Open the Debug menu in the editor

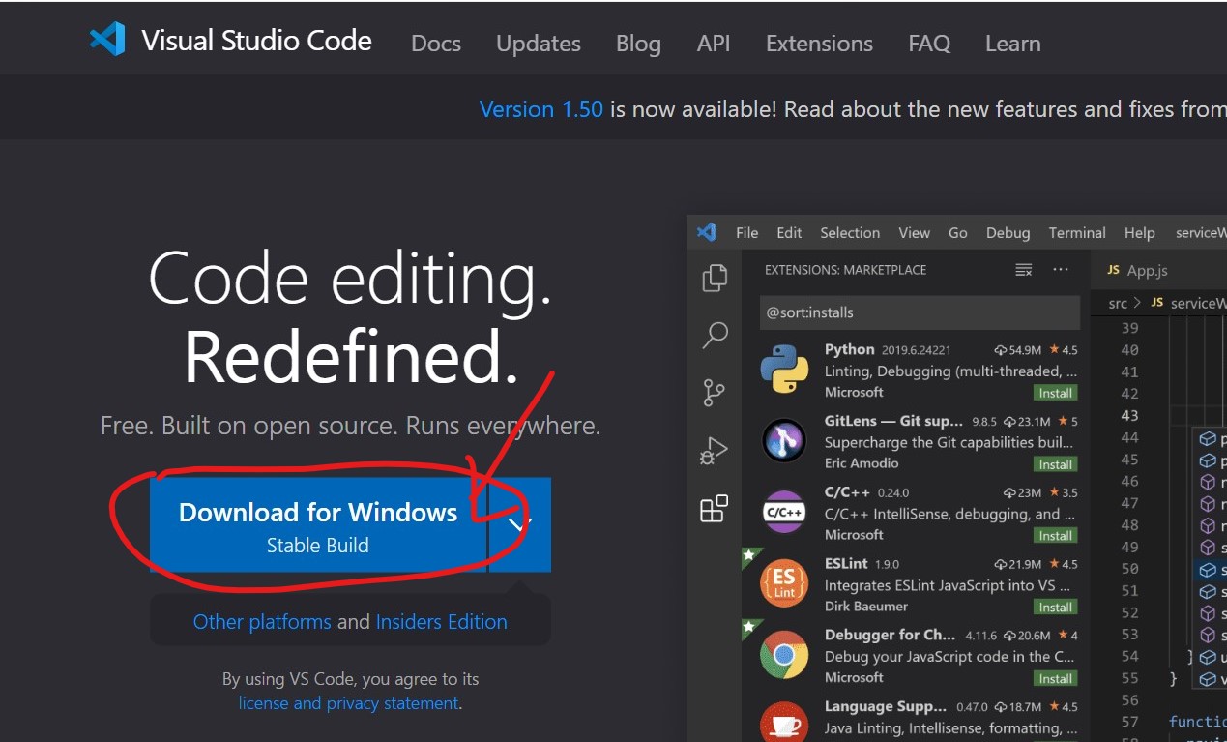[x=1008, y=233]
